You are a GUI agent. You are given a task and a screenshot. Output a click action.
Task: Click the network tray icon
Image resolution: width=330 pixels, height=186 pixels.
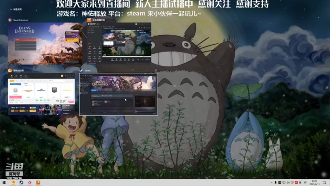tap(284, 183)
